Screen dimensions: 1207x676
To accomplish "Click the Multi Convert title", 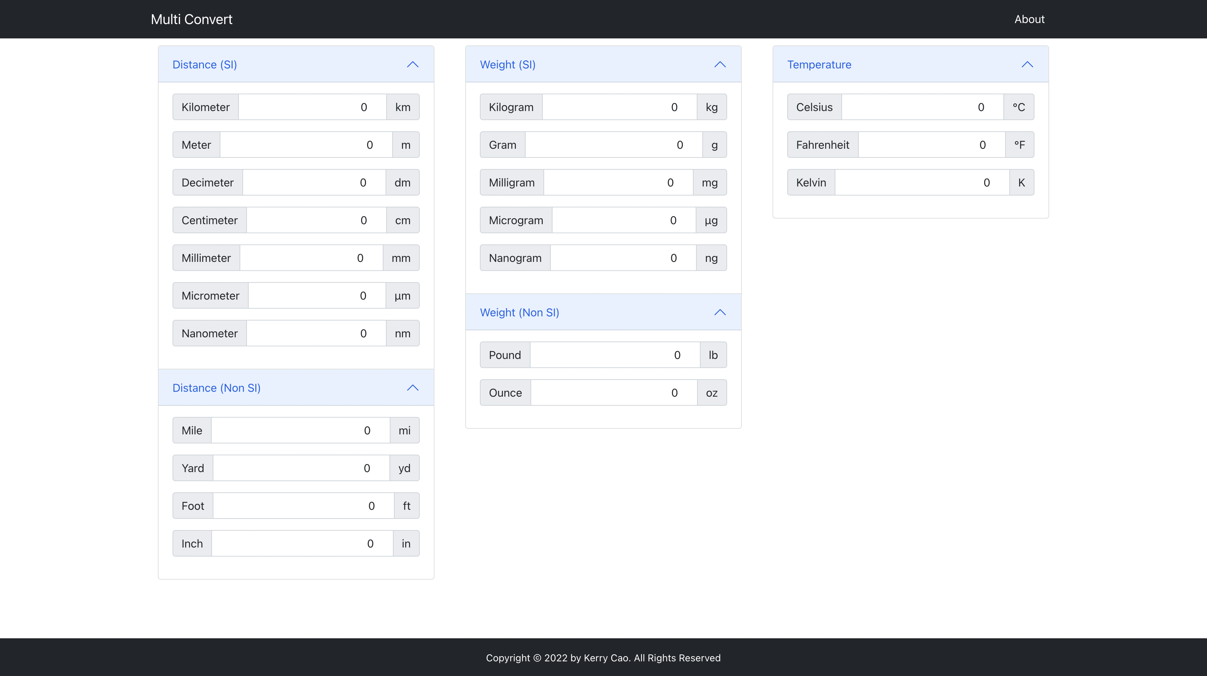I will click(191, 19).
